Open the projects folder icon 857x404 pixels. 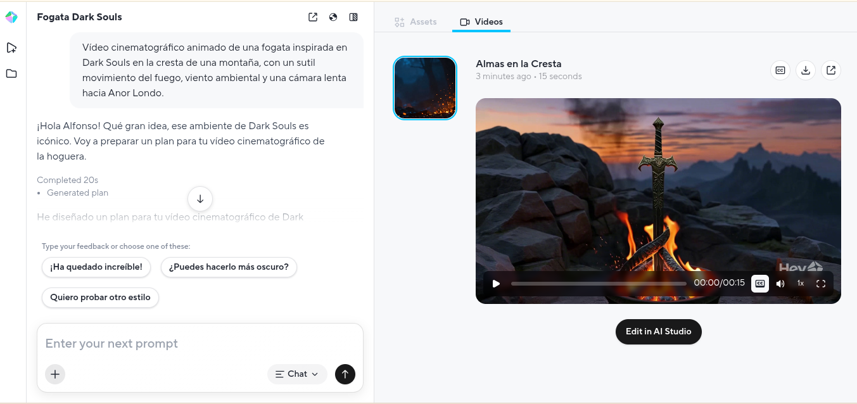(x=11, y=73)
